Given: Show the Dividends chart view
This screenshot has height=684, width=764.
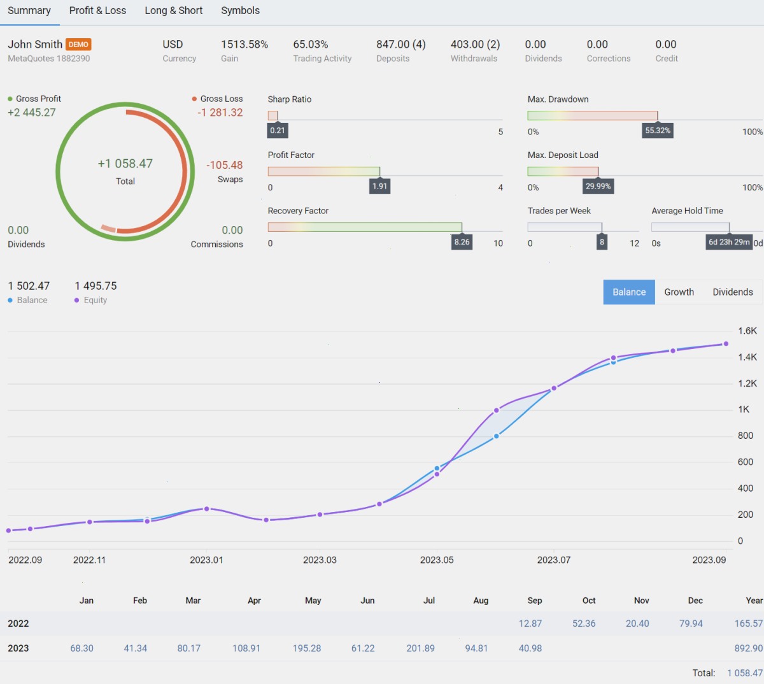Looking at the screenshot, I should click(x=732, y=292).
